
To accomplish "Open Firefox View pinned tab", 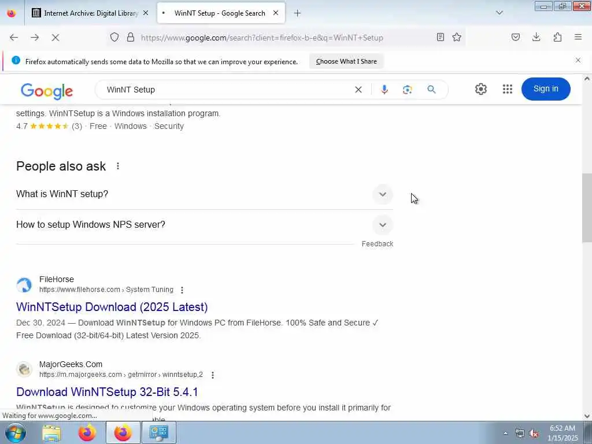I will coord(12,13).
